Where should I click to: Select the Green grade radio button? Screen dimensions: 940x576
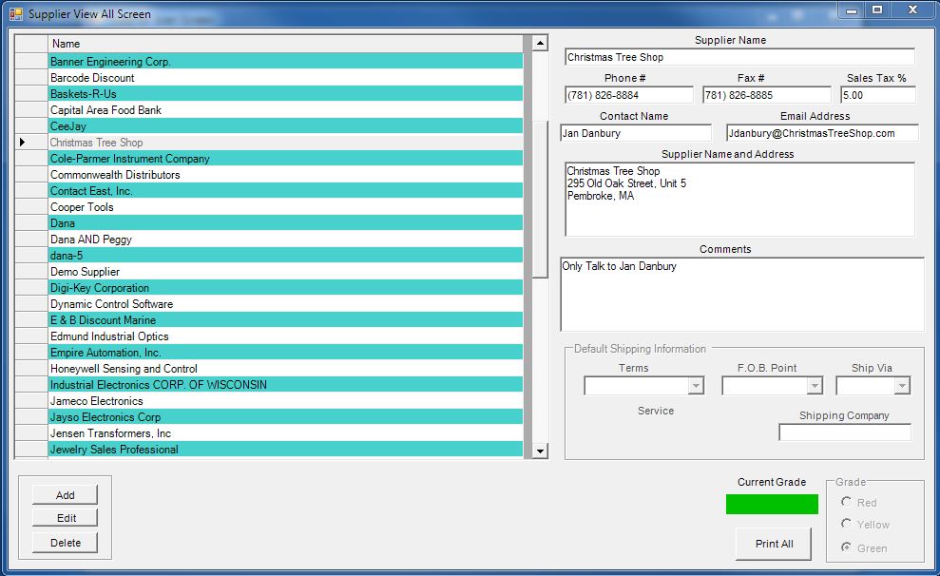point(846,547)
